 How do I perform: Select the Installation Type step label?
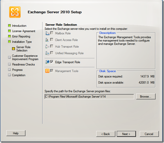click(22, 42)
